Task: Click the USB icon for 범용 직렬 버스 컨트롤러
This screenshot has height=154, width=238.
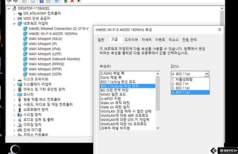Action: tap(19, 100)
